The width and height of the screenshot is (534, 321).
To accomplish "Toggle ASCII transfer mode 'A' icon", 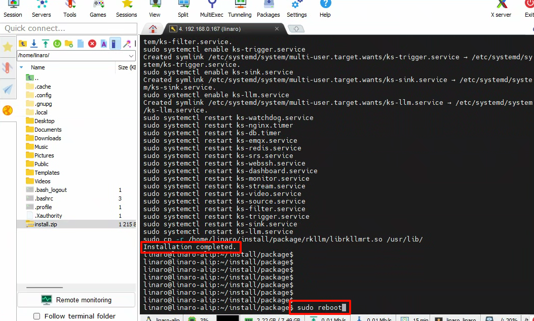I will (x=103, y=44).
